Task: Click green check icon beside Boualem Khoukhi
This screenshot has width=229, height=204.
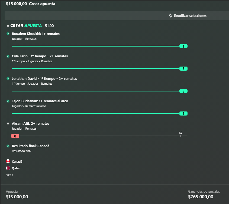Action: (x=8, y=34)
